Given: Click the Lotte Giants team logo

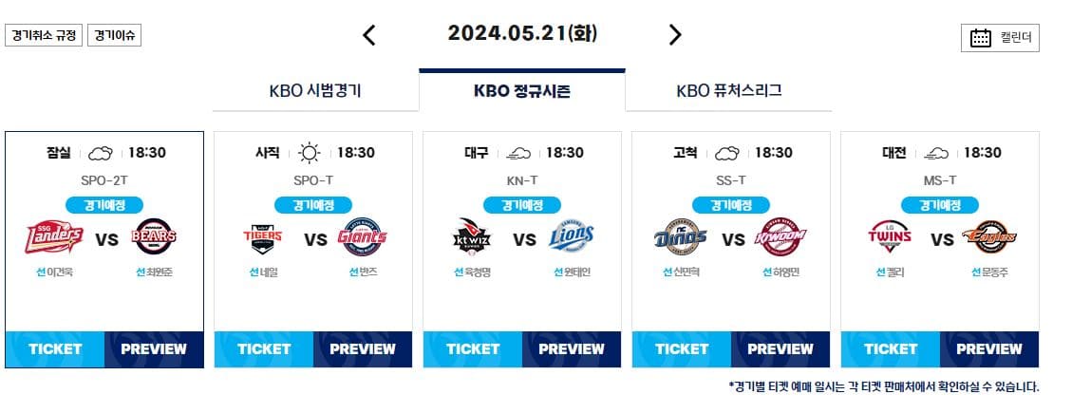Looking at the screenshot, I should click(x=363, y=236).
